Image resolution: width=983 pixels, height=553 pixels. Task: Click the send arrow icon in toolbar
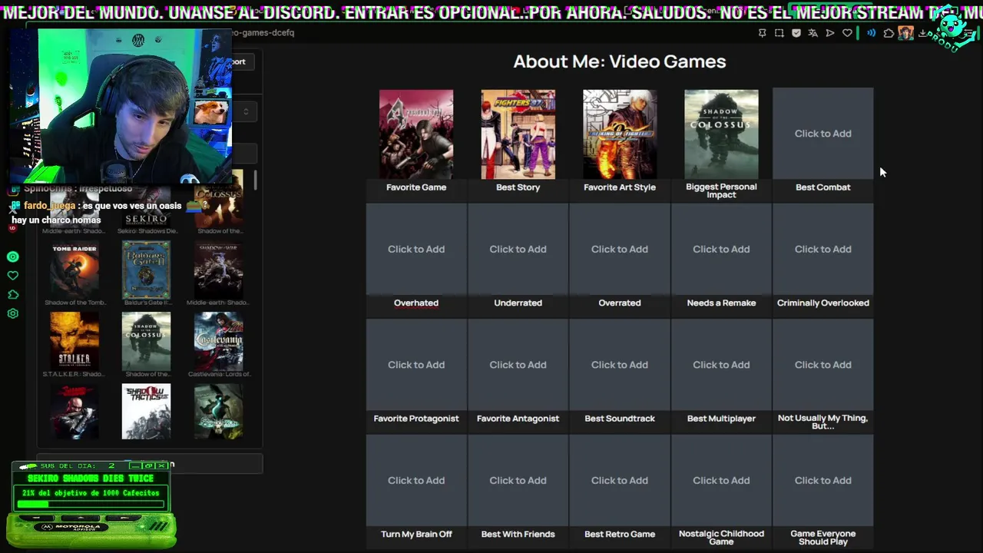[x=830, y=33]
